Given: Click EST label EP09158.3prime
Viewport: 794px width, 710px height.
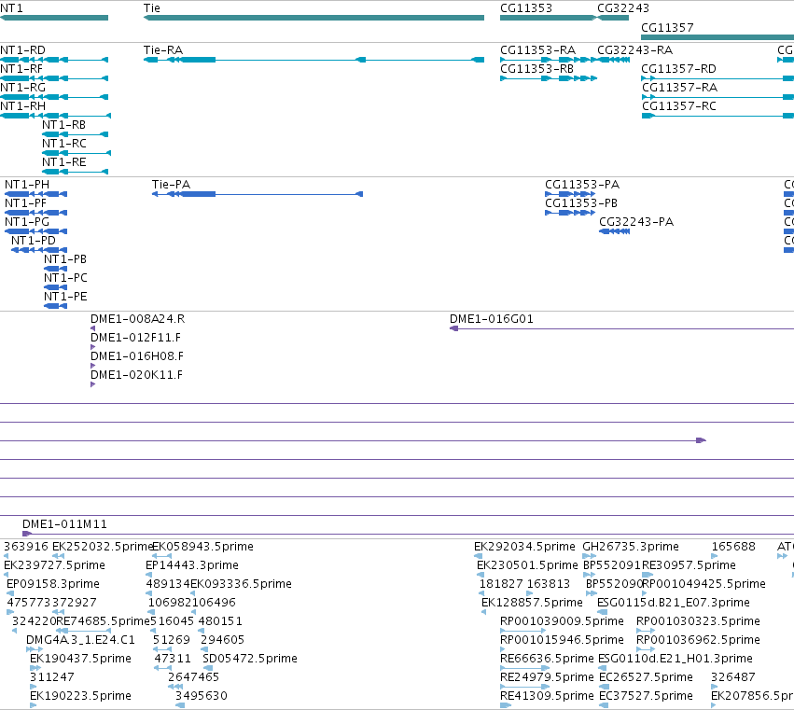Looking at the screenshot, I should (x=53, y=584).
